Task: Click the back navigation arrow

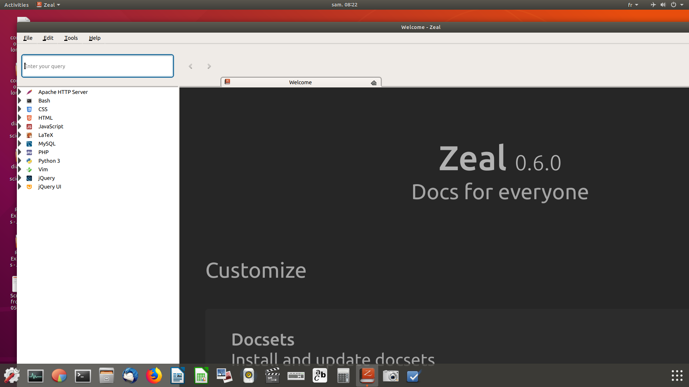Action: pyautogui.click(x=191, y=66)
